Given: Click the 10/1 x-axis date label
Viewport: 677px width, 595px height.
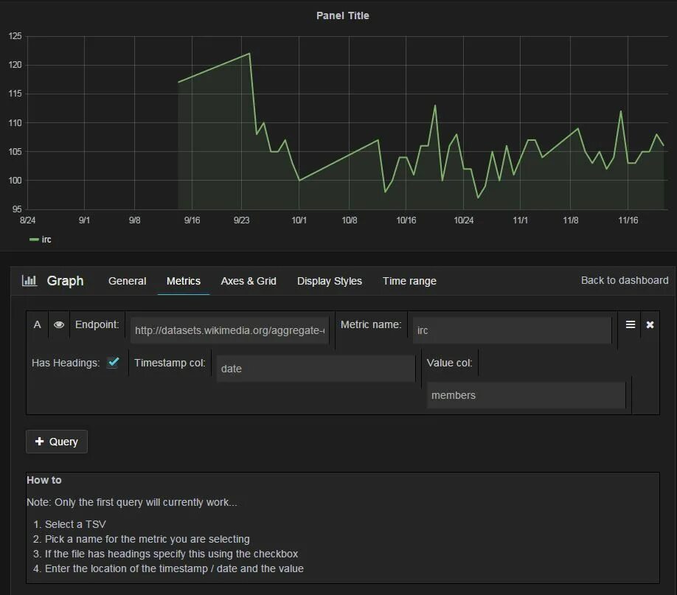Looking at the screenshot, I should point(299,220).
